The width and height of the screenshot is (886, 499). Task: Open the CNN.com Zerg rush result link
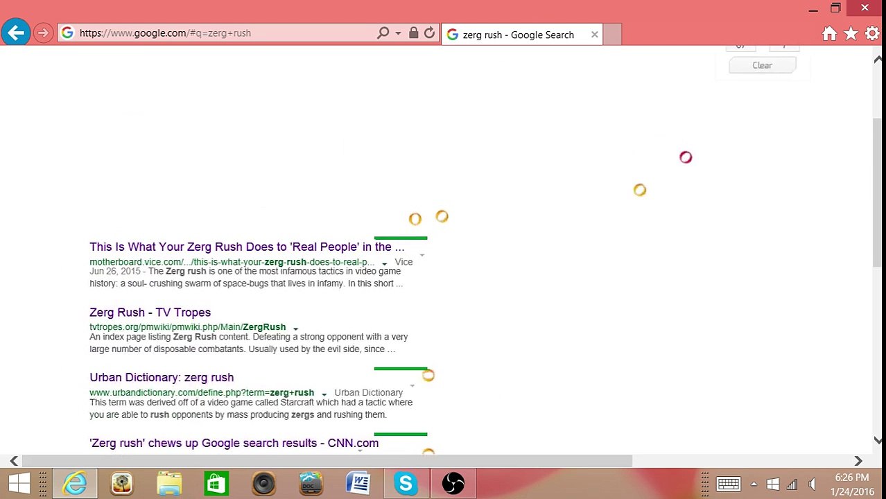click(x=234, y=444)
